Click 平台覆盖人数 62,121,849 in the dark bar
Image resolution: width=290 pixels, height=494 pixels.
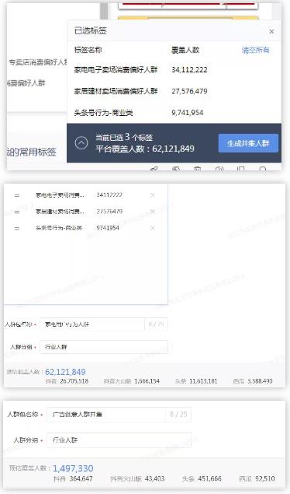point(145,149)
